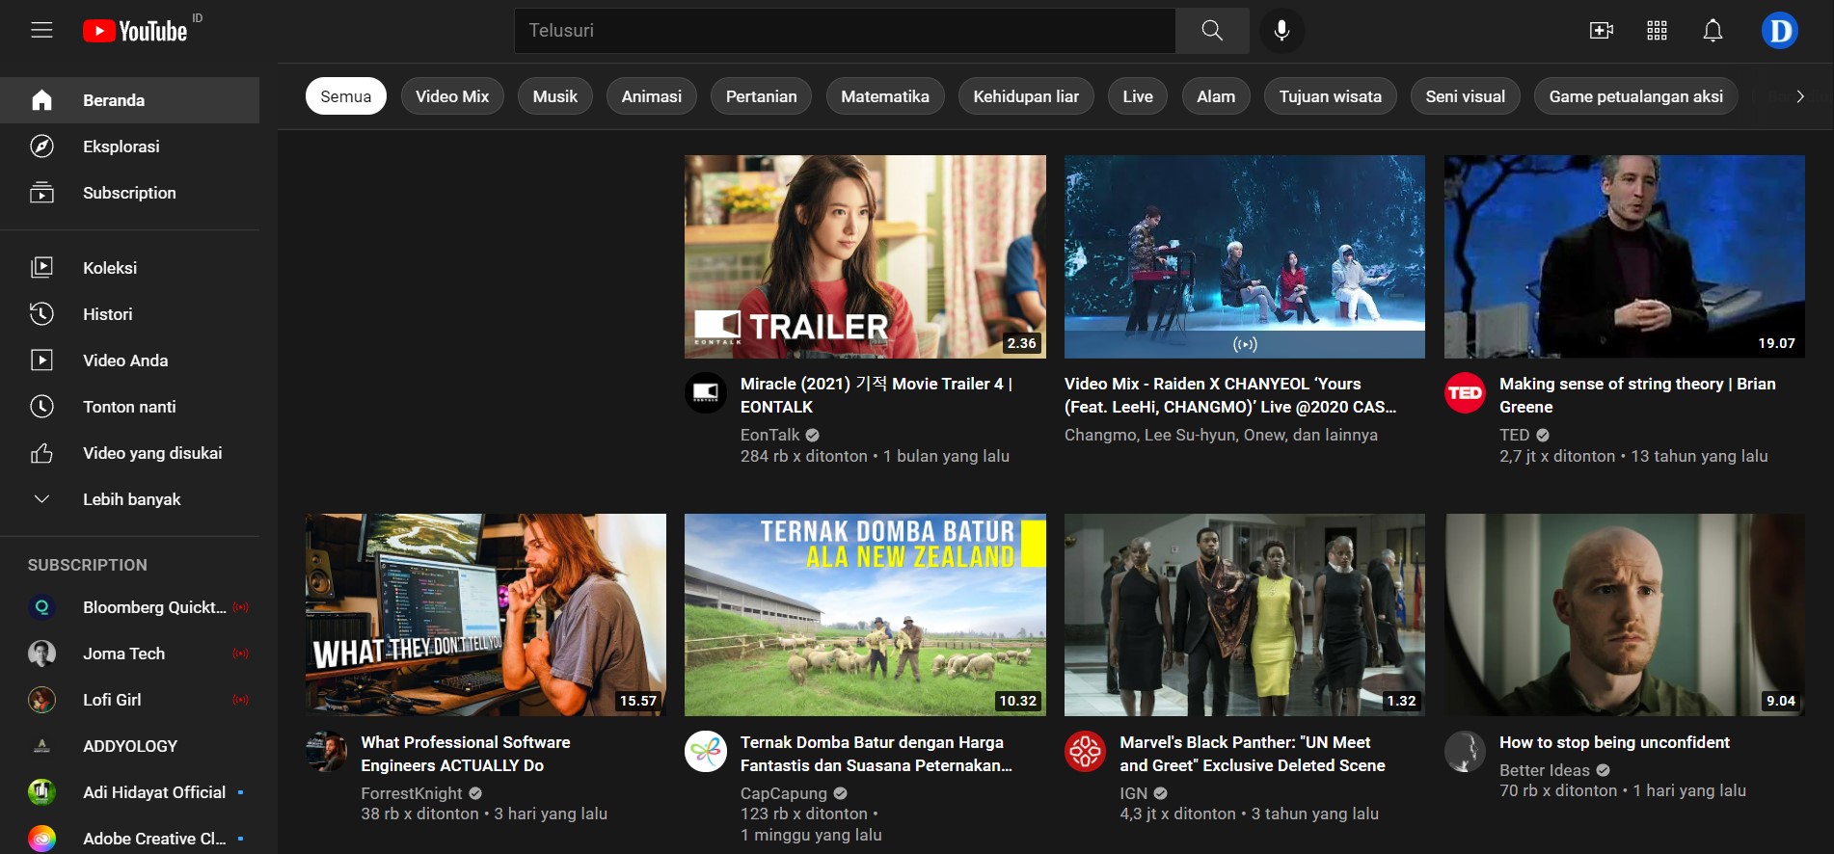Open notifications bell

click(x=1713, y=31)
